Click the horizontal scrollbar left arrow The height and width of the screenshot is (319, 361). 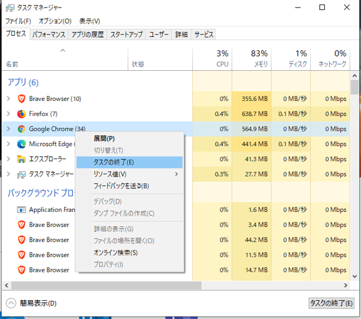coord(6,285)
